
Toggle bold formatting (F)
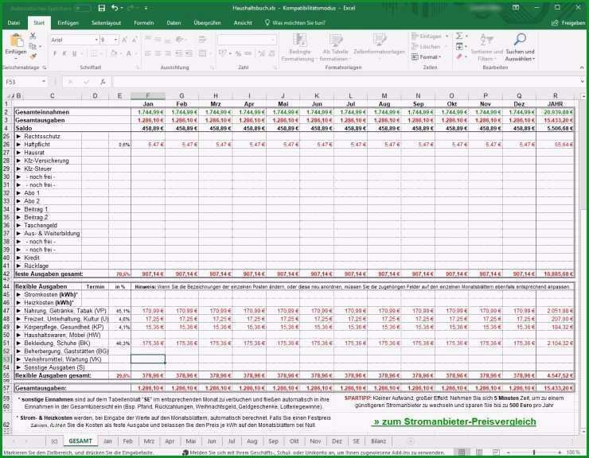(x=55, y=54)
